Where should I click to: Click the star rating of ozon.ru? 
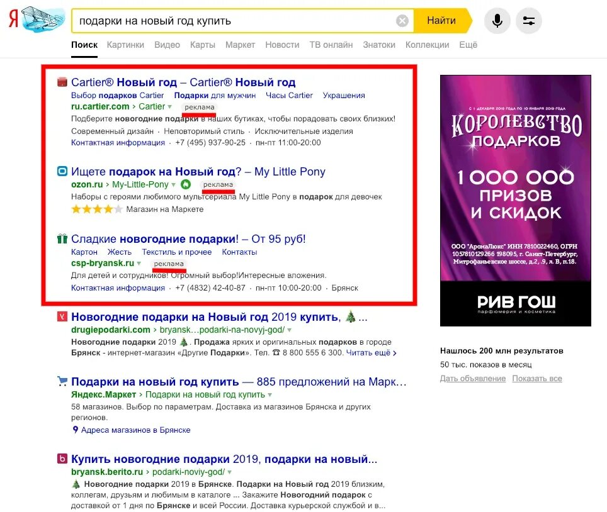(x=97, y=209)
